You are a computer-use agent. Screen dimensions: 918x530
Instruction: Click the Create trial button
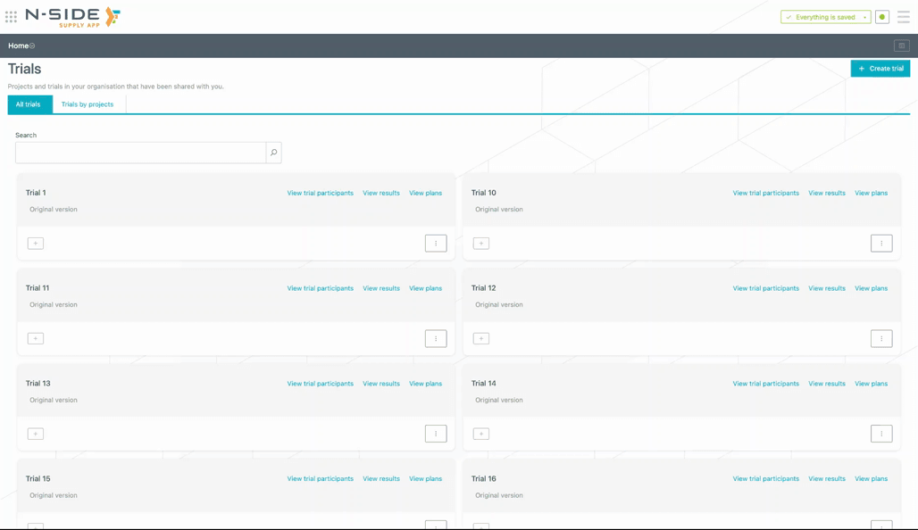pyautogui.click(x=880, y=69)
